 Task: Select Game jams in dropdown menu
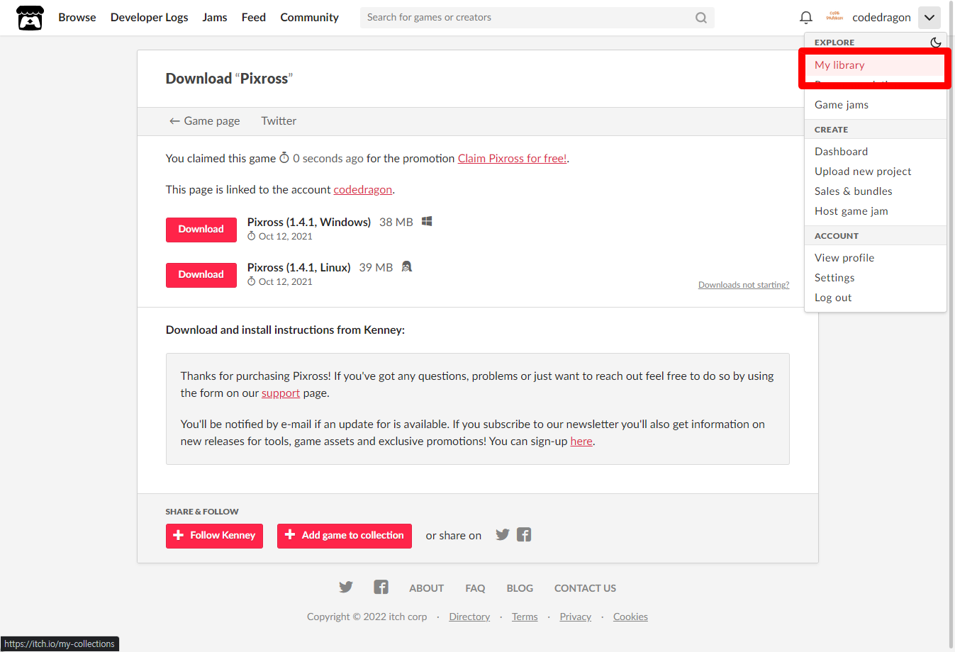pos(876,105)
